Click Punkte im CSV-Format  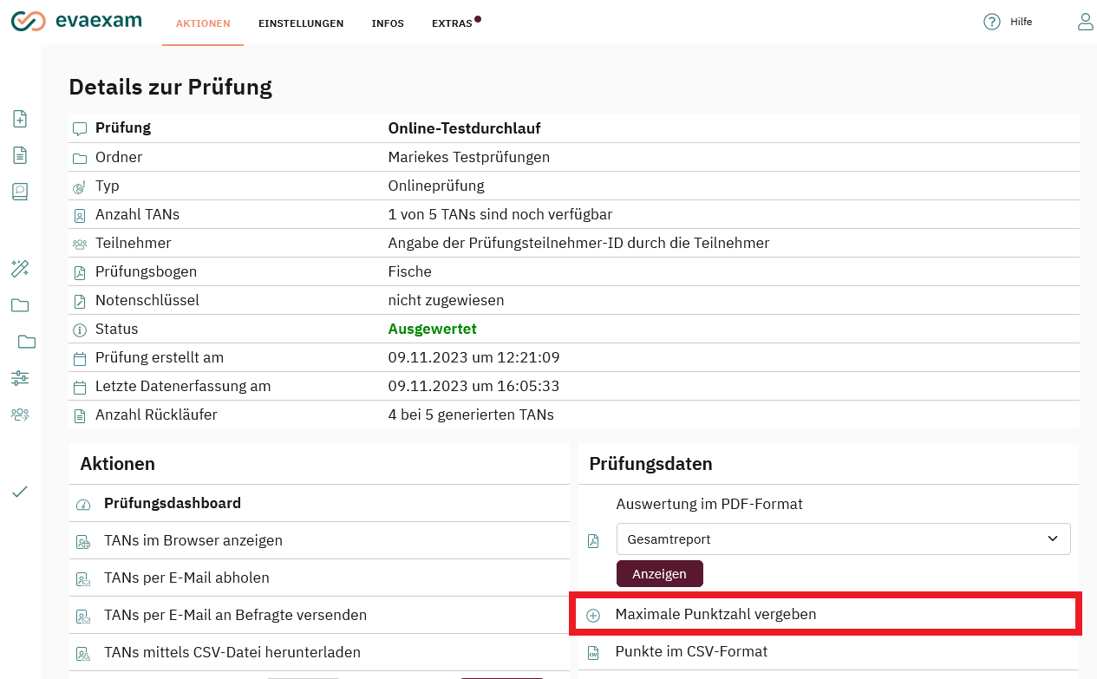coord(691,651)
